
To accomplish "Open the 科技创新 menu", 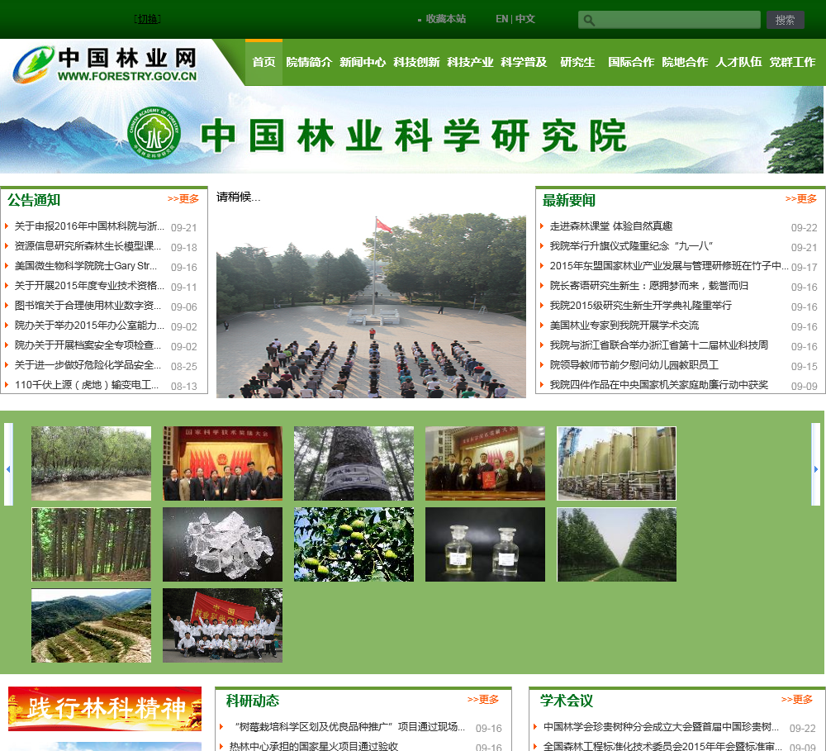I will 416,62.
